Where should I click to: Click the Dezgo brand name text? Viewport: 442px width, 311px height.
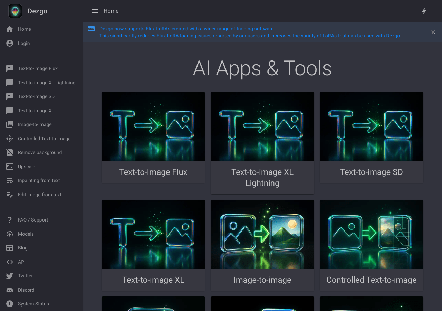(x=37, y=11)
